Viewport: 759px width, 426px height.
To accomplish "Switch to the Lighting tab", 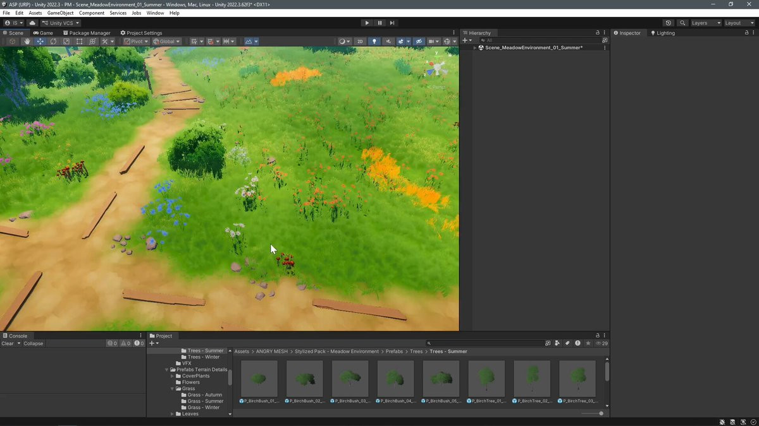I will 662,33.
